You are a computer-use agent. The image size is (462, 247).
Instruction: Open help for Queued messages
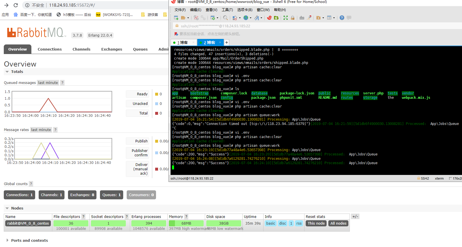point(62,83)
